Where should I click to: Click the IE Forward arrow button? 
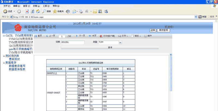(19, 11)
